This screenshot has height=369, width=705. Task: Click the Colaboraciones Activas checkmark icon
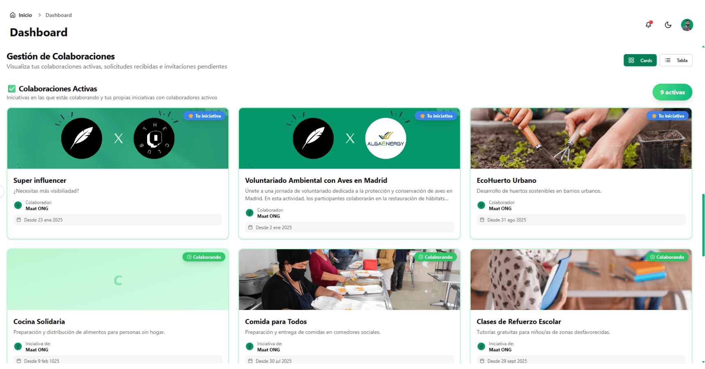[x=12, y=89]
